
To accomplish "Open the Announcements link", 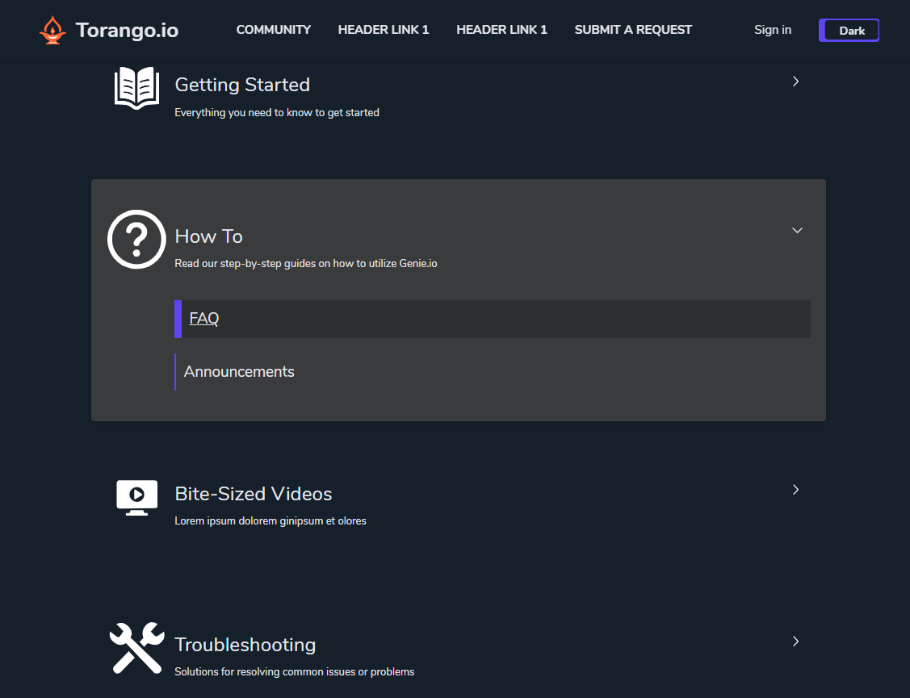I will [239, 372].
